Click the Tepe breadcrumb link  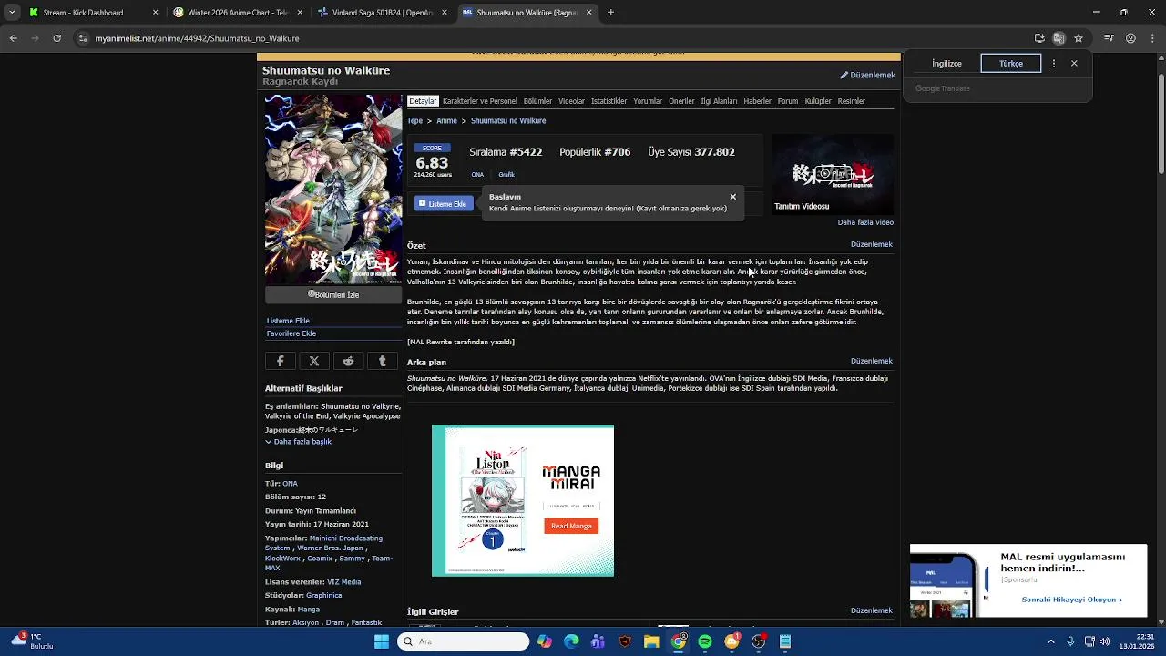click(x=414, y=121)
